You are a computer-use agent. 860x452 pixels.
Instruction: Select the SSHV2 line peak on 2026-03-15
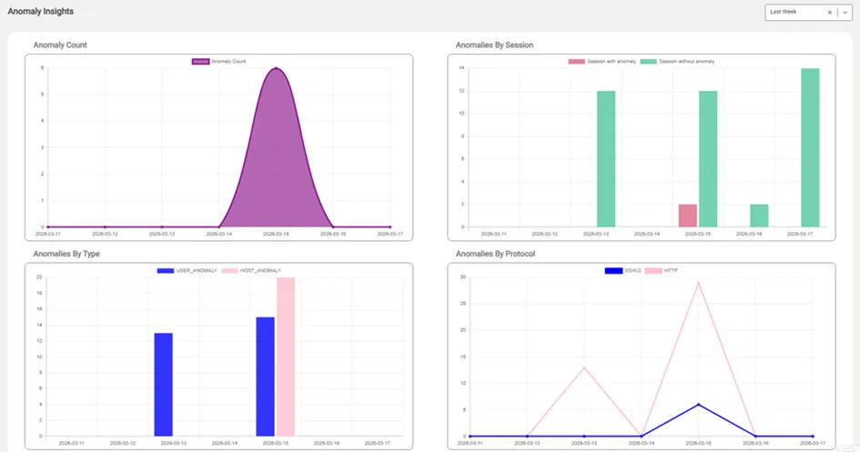pos(698,405)
